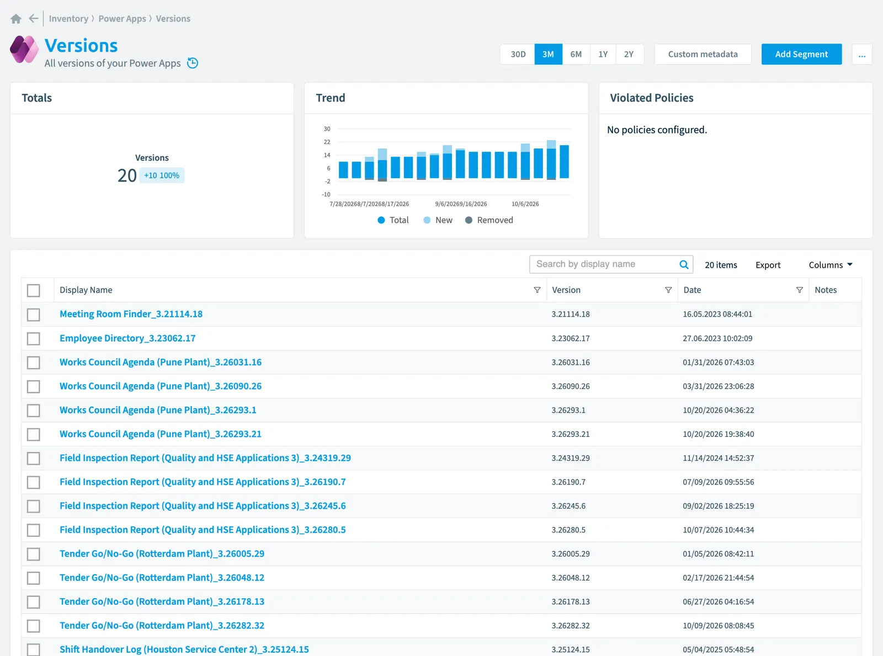The image size is (883, 656).
Task: Expand the Columns dropdown
Action: point(831,265)
